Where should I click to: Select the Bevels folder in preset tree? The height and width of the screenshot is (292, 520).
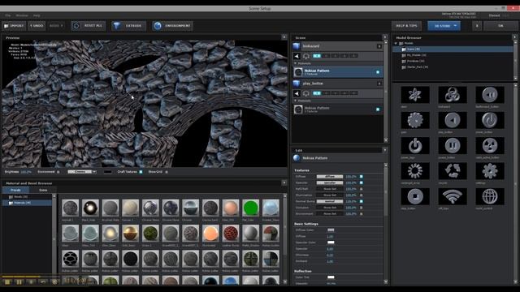[20, 196]
